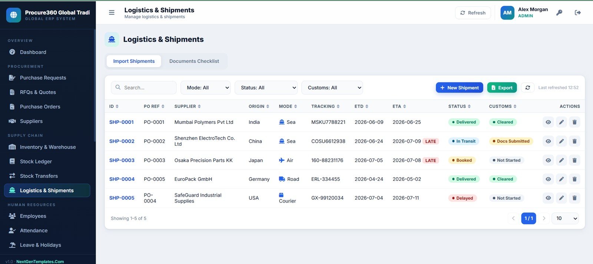The height and width of the screenshot is (264, 593).
Task: Click the circular refresh icon beside Export
Action: [528, 88]
